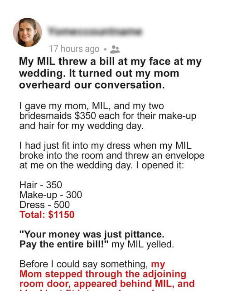Click red text "Mom stepped through the adjoining"
This screenshot has height=291, width=232.
103,274
